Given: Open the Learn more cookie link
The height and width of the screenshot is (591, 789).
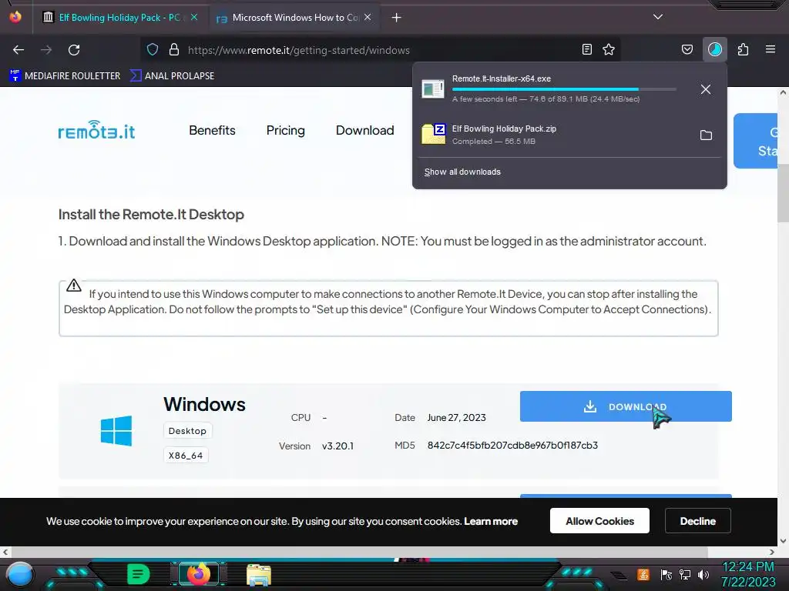Looking at the screenshot, I should tap(491, 521).
